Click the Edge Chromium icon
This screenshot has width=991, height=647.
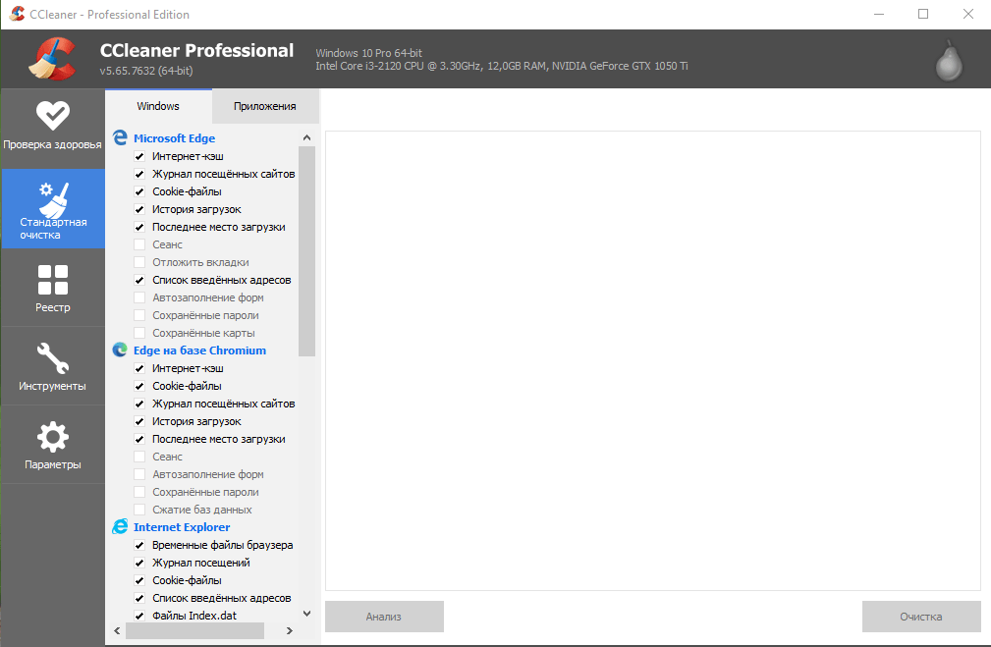pos(120,350)
